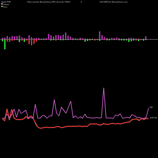Click the tallest magenta volume bar in histogram
The width and height of the screenshot is (158, 158).
pos(100,35)
